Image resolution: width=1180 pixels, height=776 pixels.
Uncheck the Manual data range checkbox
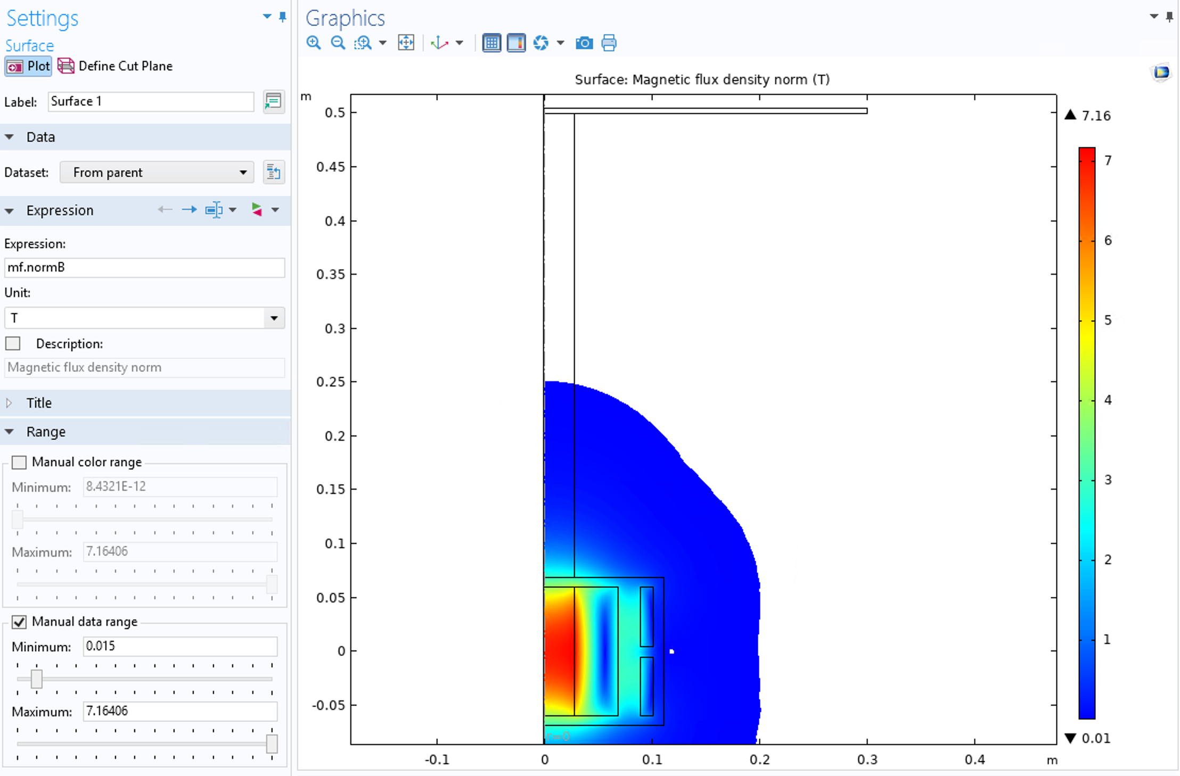pyautogui.click(x=19, y=622)
